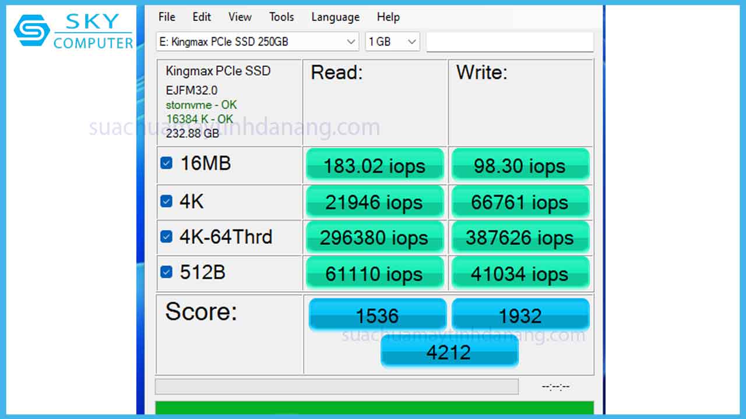The image size is (746, 419).
Task: Click the total score 4212
Action: (x=449, y=351)
